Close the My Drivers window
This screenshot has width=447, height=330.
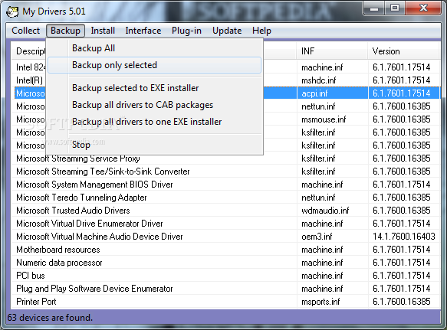pos(423,8)
